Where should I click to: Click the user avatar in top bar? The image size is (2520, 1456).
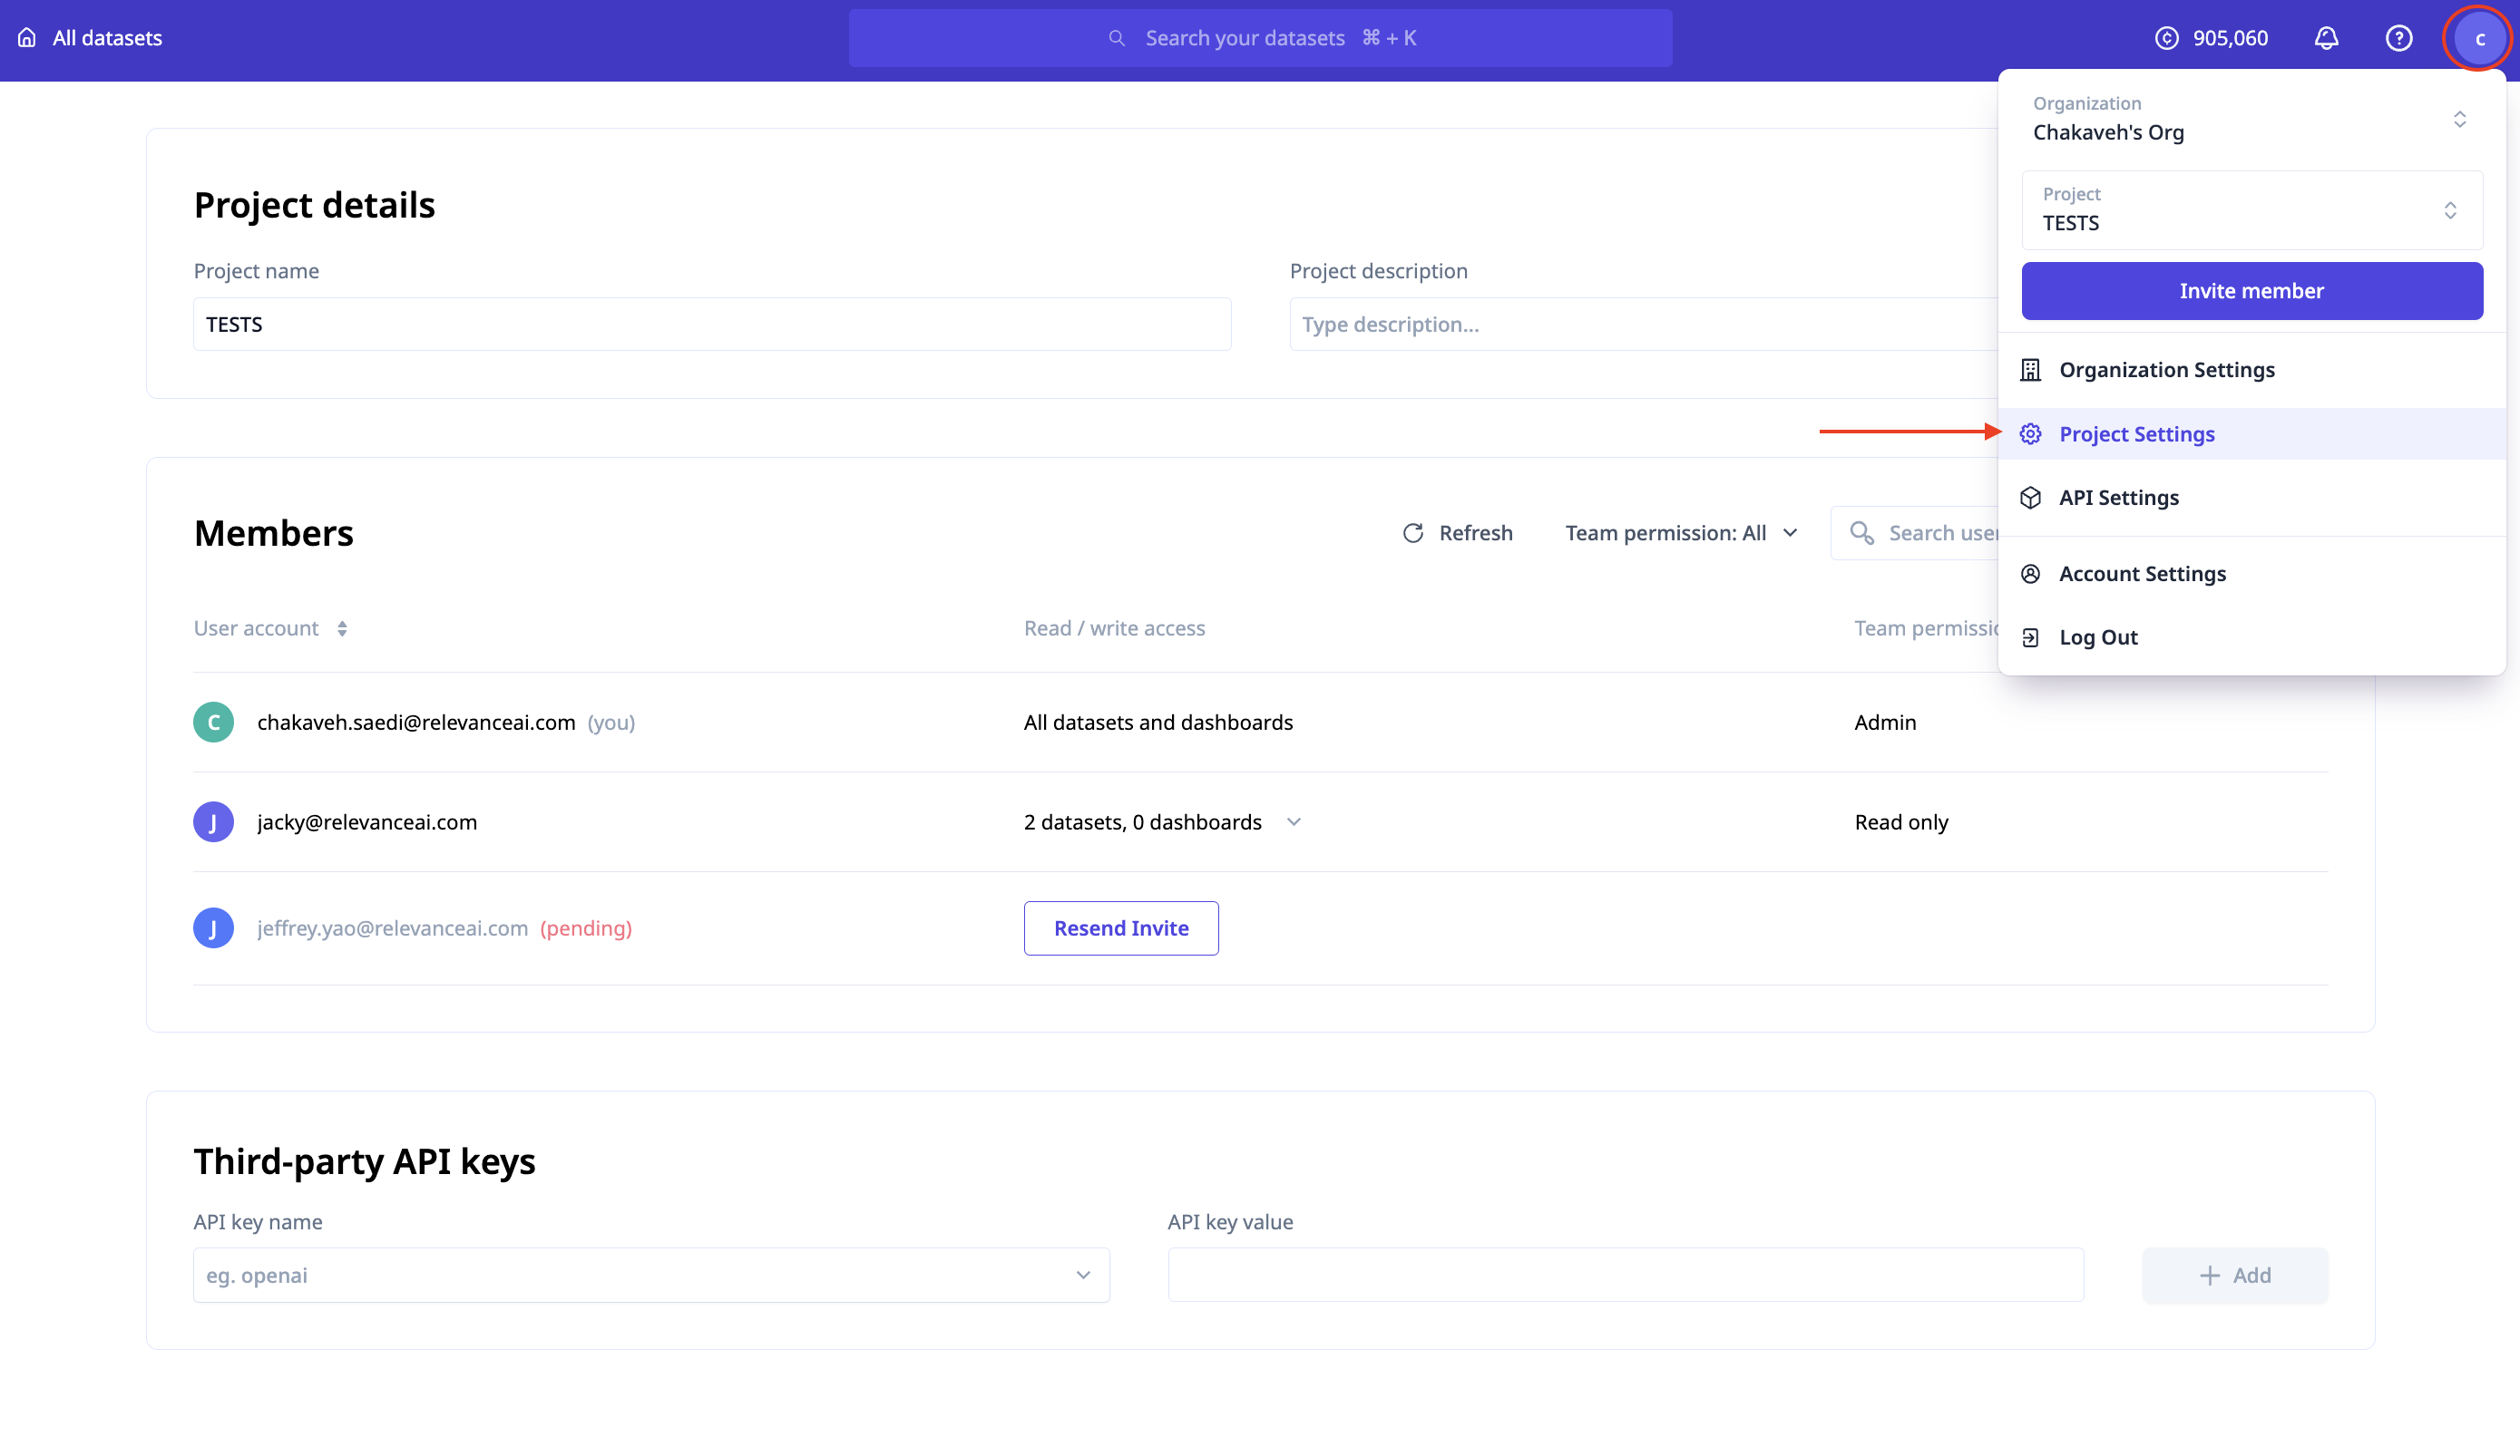click(x=2478, y=38)
